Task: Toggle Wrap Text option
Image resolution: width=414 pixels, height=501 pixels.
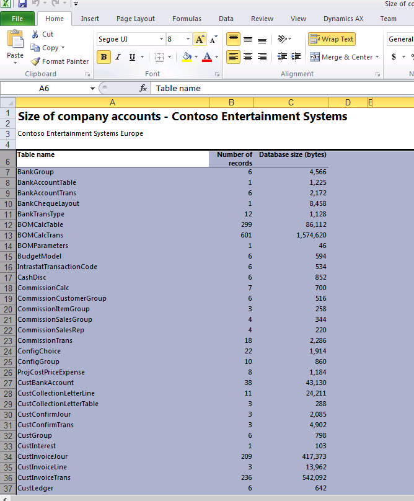Action: coord(332,39)
